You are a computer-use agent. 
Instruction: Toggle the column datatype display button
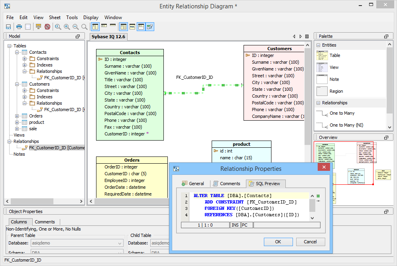pos(124,27)
